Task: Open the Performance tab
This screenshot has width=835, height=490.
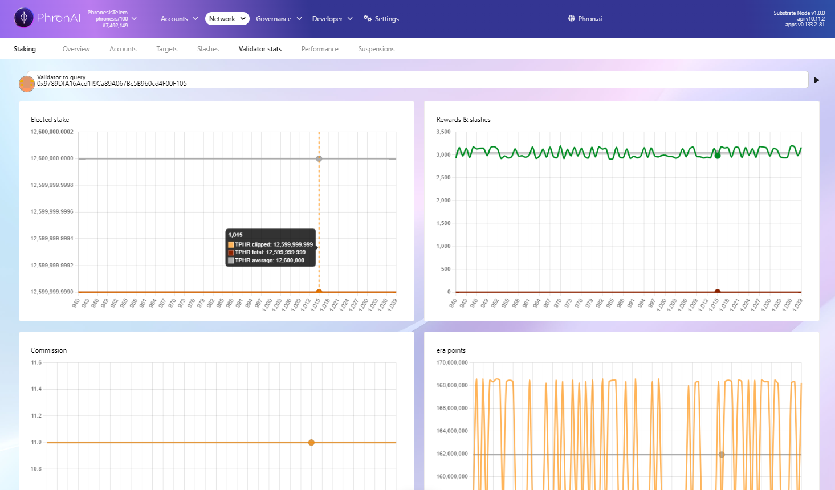Action: click(320, 49)
